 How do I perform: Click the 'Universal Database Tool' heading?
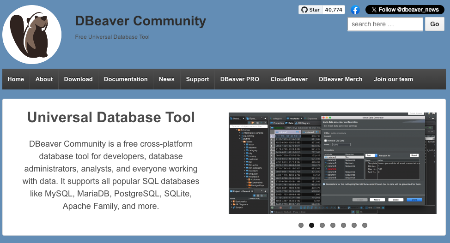[111, 117]
